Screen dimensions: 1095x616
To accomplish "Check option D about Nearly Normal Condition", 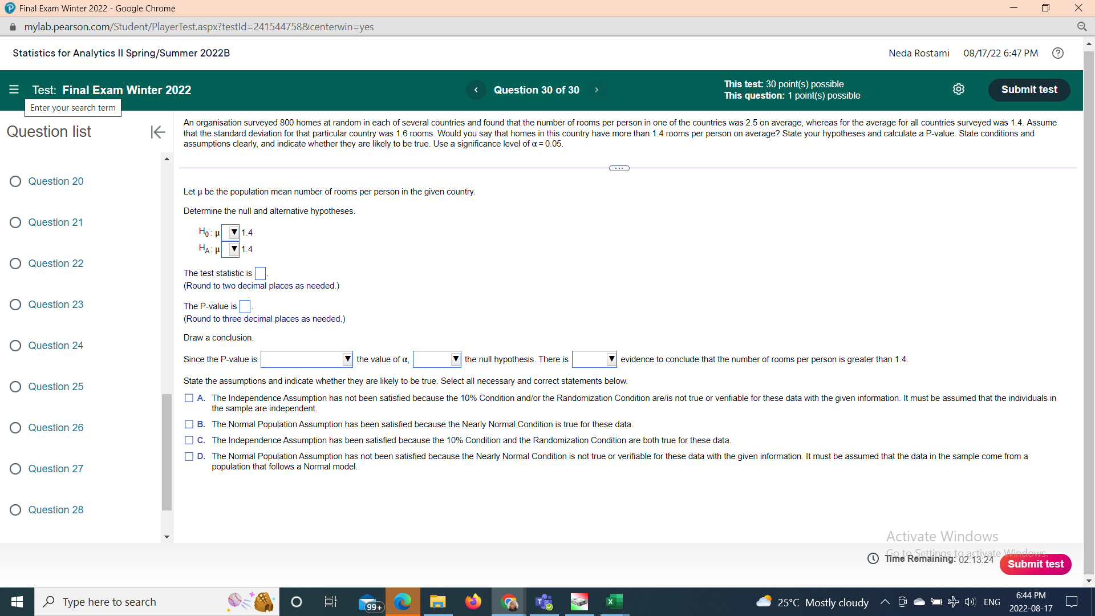I will click(x=189, y=456).
